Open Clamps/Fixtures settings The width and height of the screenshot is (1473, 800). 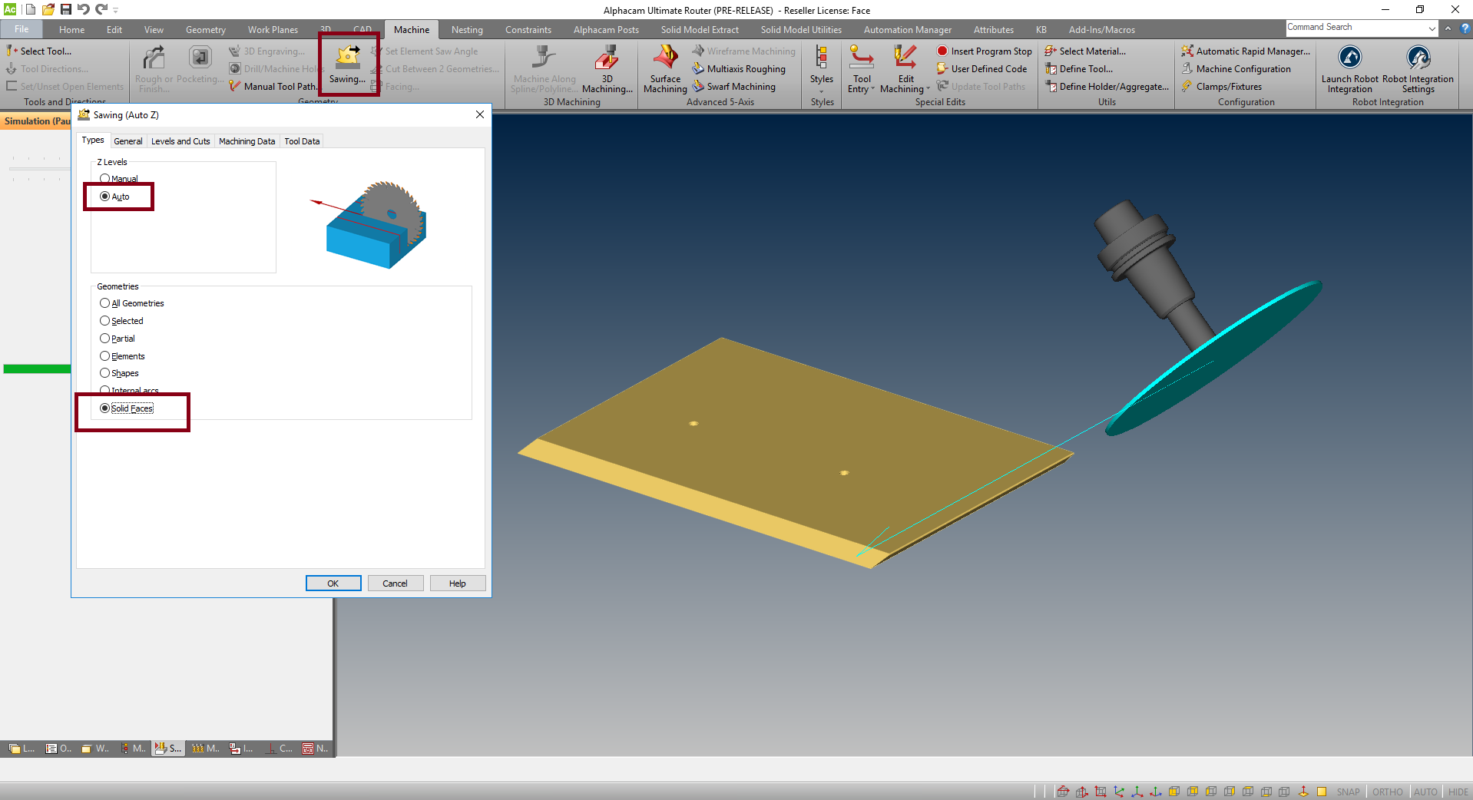pos(1221,86)
